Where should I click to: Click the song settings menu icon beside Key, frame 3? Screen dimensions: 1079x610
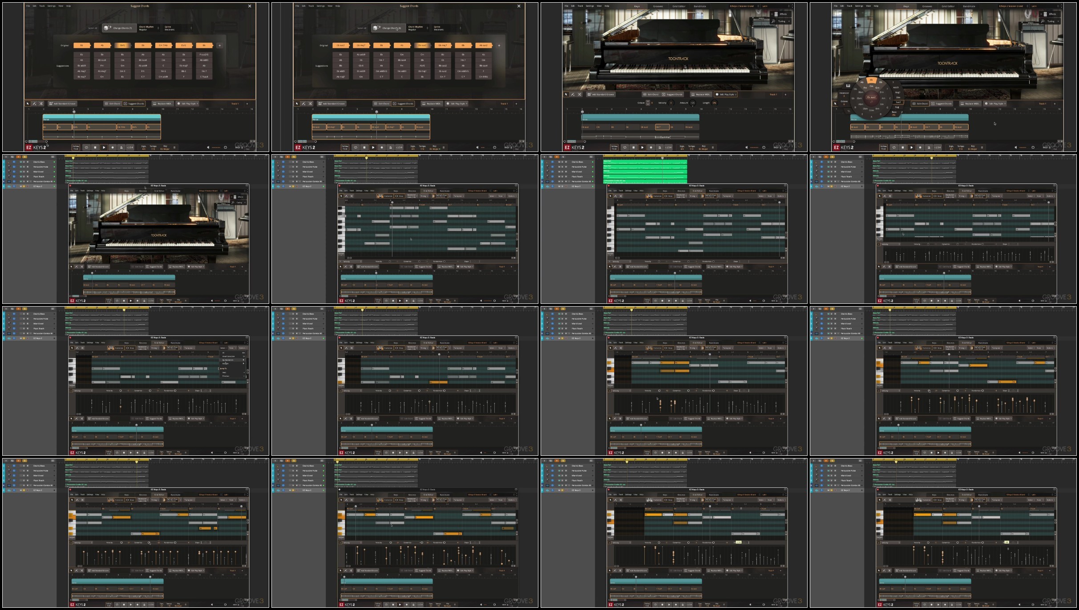coord(713,148)
